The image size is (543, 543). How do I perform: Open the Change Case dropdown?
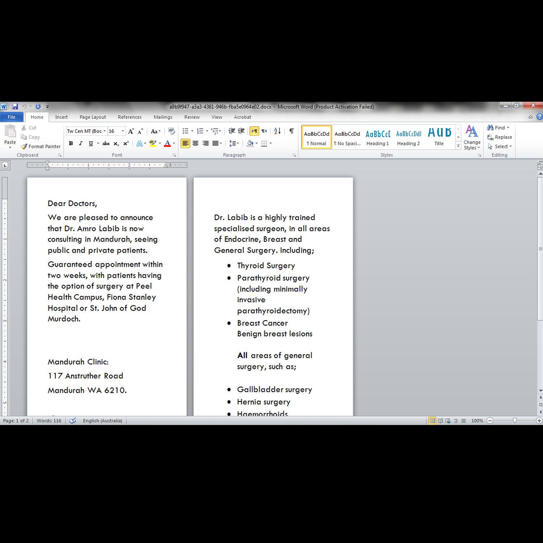(155, 131)
